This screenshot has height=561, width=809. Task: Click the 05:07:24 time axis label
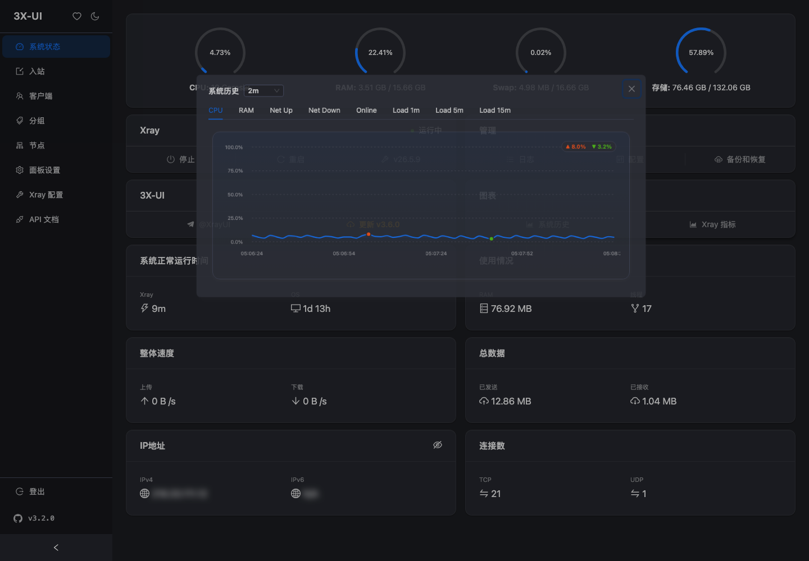[436, 254]
